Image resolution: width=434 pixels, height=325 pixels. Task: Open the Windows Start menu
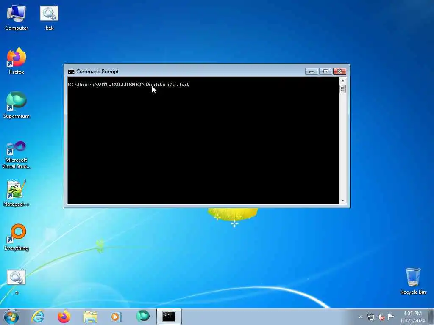coord(11,317)
